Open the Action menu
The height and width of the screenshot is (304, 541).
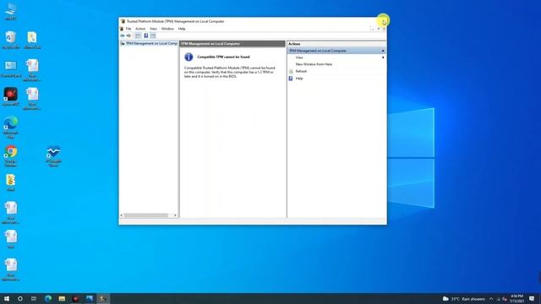click(x=140, y=29)
